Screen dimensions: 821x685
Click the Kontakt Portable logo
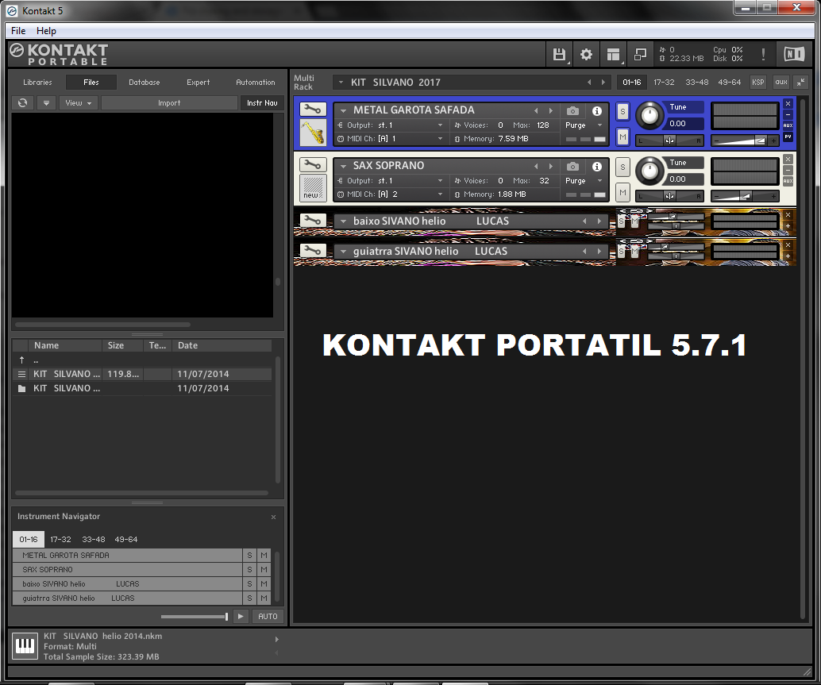click(59, 55)
